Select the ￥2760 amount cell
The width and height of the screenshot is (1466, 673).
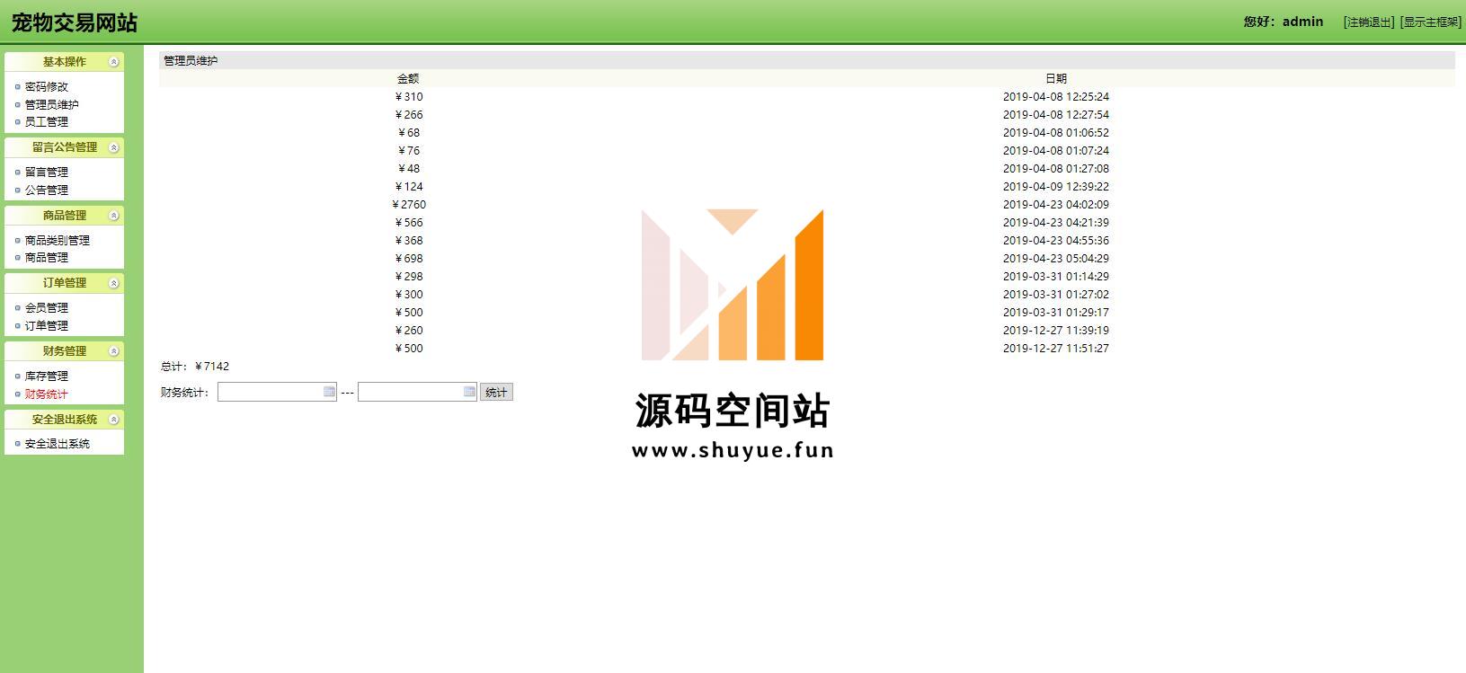click(x=409, y=205)
